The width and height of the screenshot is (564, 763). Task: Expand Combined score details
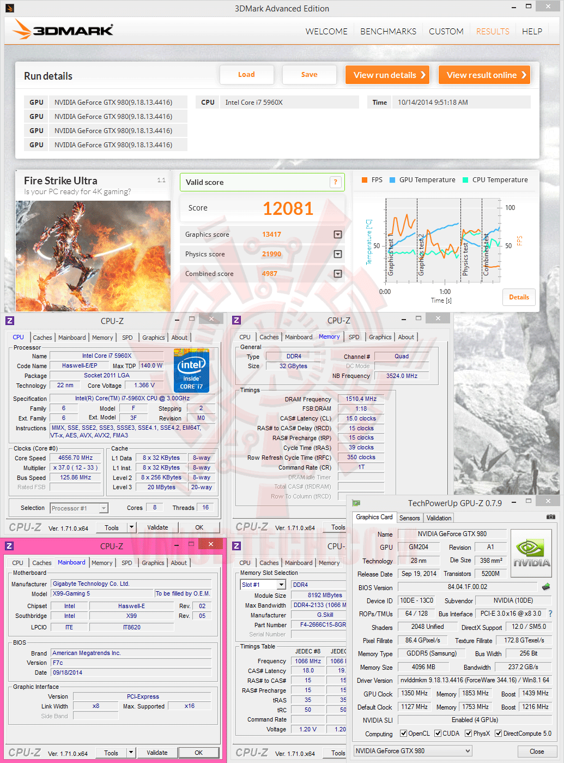pyautogui.click(x=338, y=274)
